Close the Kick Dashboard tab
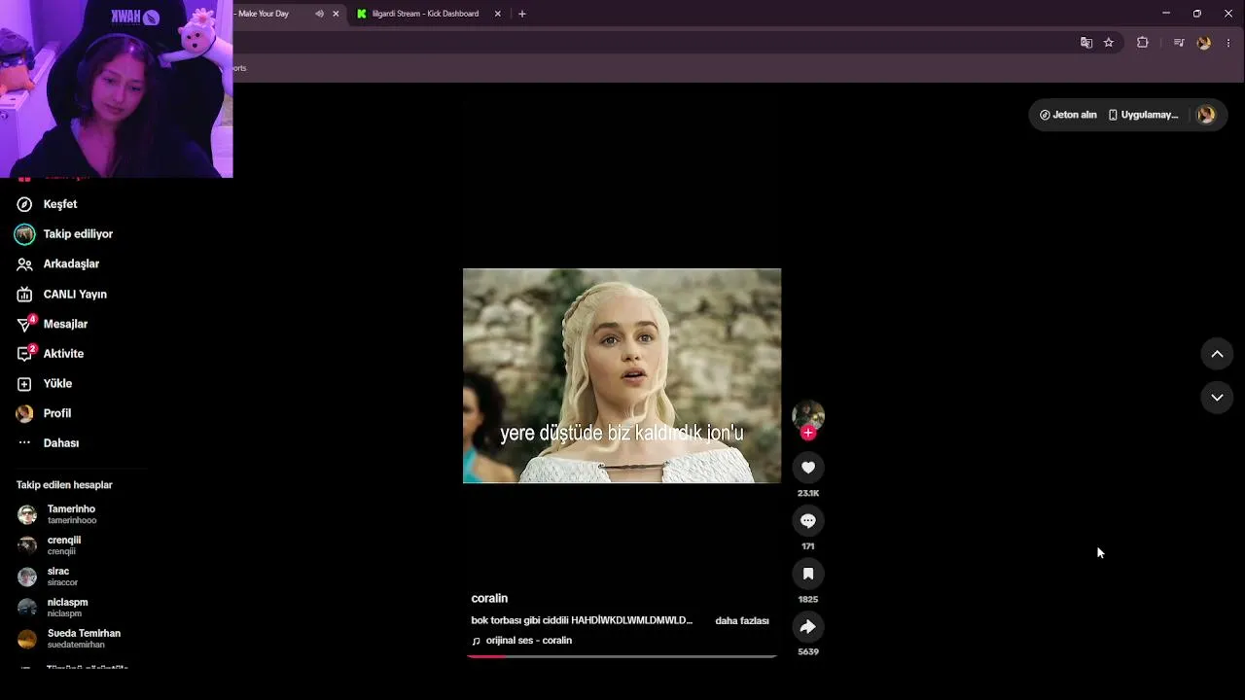The width and height of the screenshot is (1245, 700). 498,14
